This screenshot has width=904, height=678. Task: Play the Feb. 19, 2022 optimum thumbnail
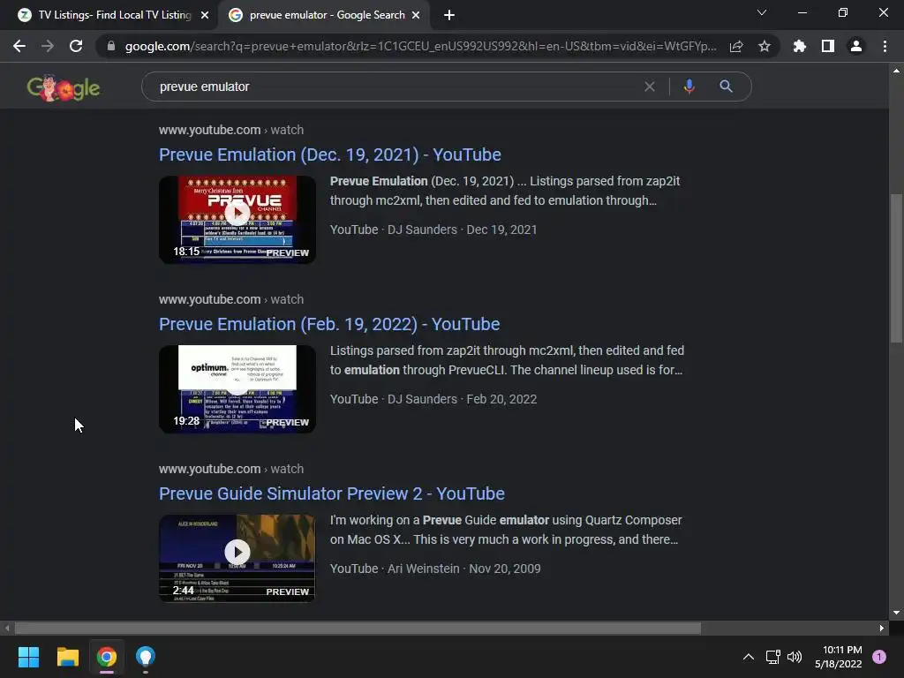coord(237,389)
